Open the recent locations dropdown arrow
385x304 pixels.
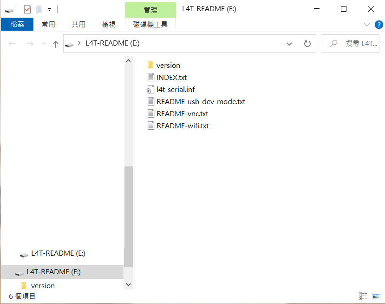pyautogui.click(x=44, y=44)
